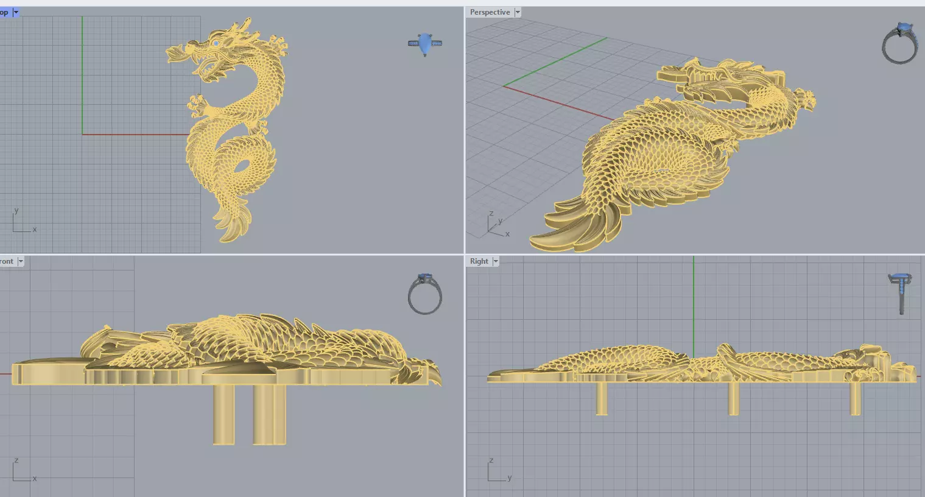
Task: Open the Perspective viewport dropdown arrow
Action: 518,12
